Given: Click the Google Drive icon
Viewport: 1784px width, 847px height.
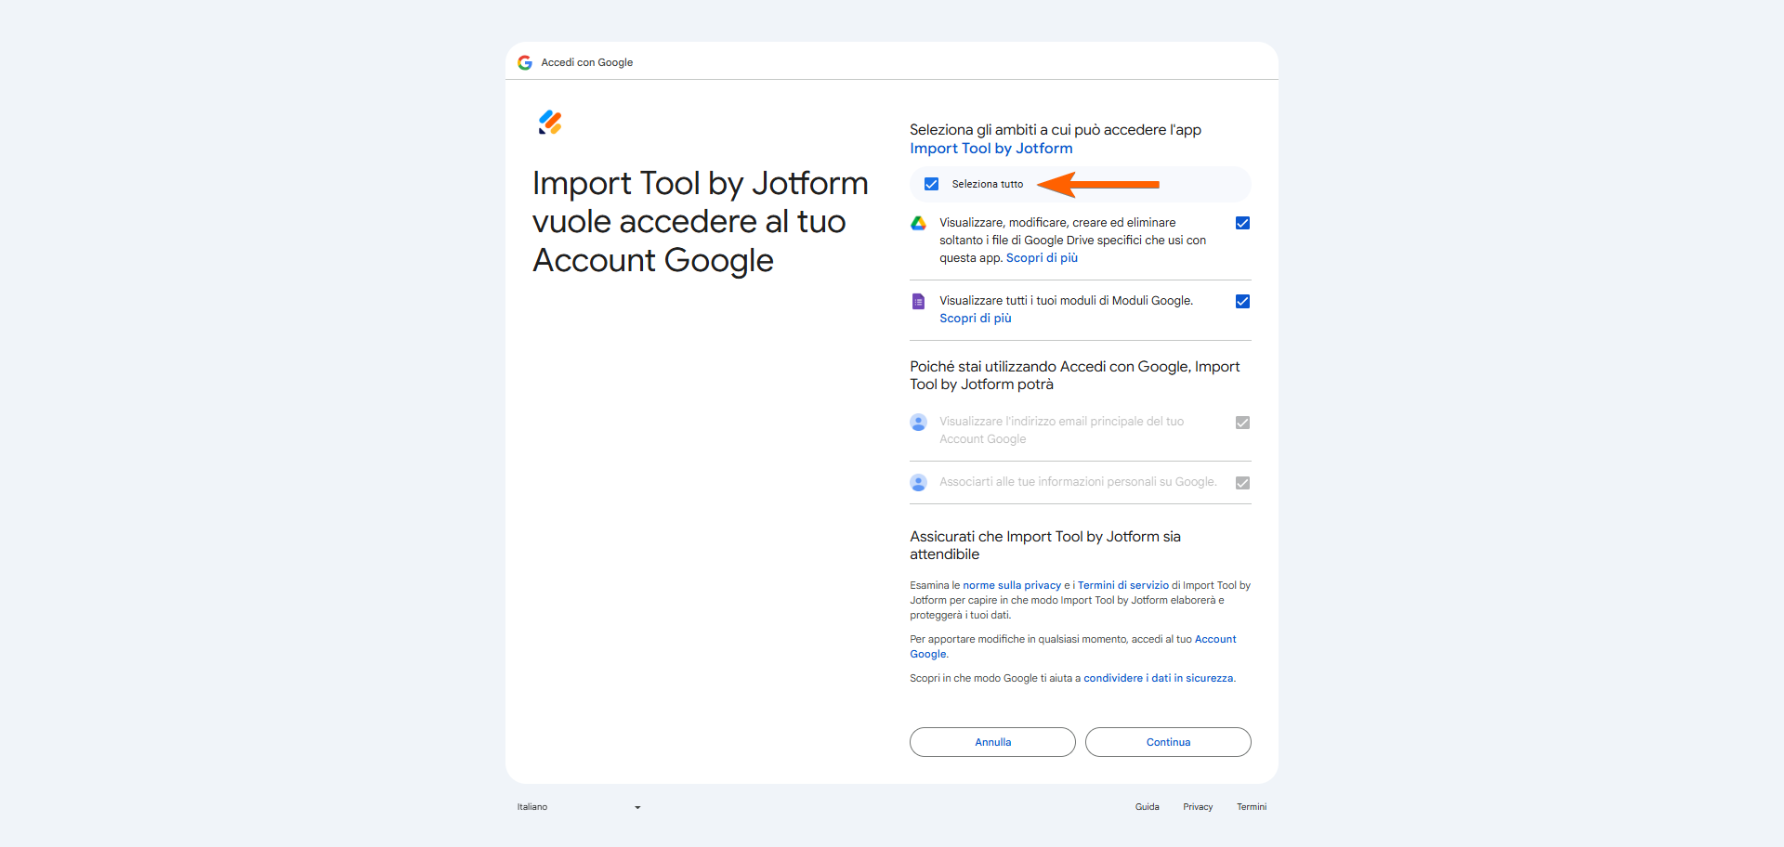Looking at the screenshot, I should [918, 223].
